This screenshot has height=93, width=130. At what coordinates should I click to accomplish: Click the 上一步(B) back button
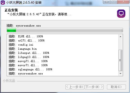[x=75, y=87]
